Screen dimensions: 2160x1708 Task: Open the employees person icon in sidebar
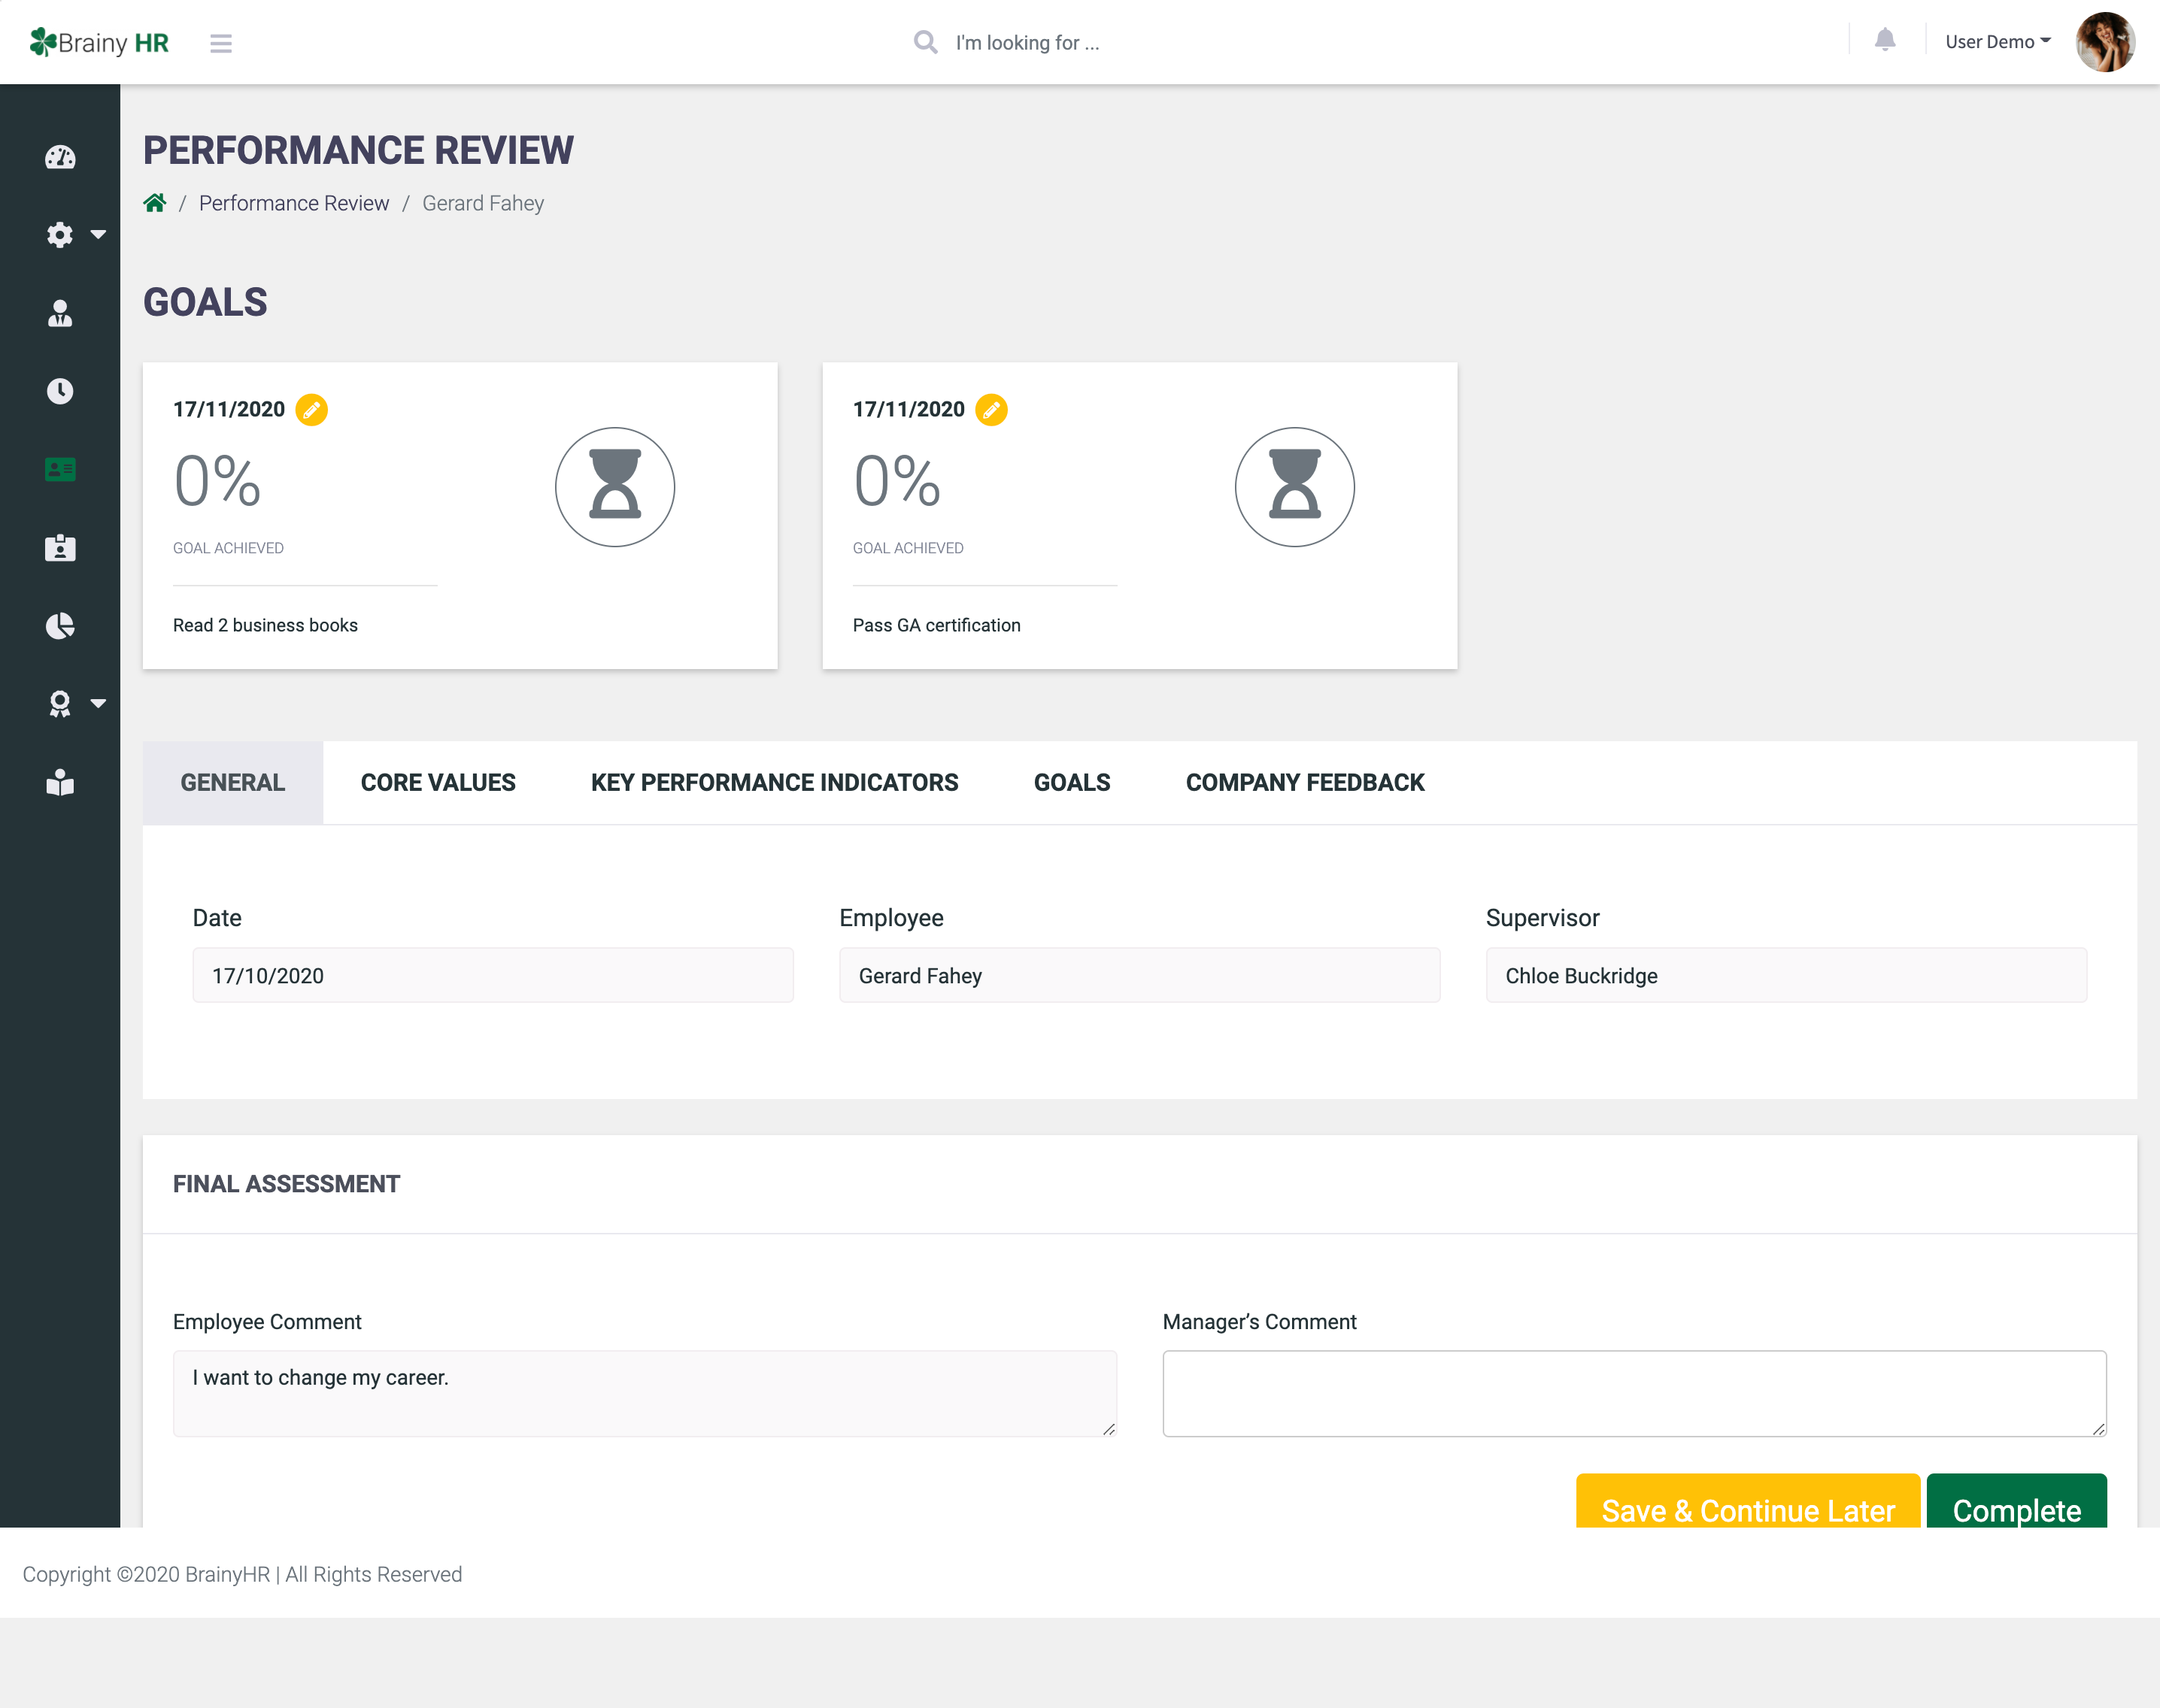pos(60,313)
